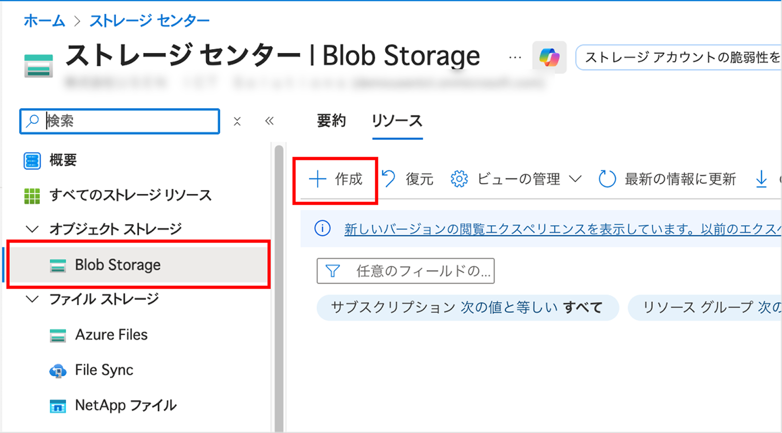The width and height of the screenshot is (782, 433).
Task: Collapse the ファイル ストレージ section
Action: tap(32, 299)
